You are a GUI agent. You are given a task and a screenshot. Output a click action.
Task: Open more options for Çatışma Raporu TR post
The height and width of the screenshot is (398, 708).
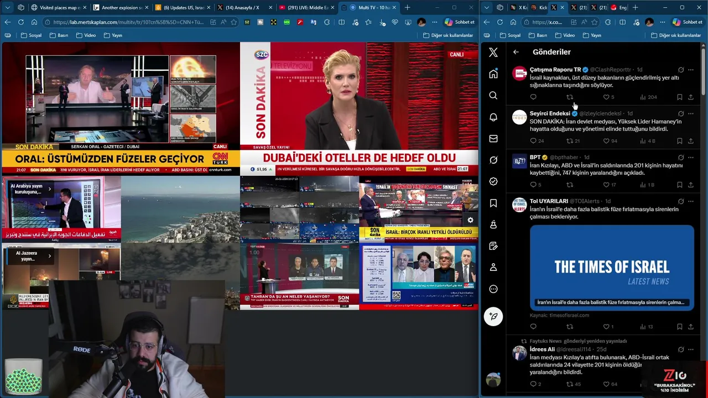691,70
